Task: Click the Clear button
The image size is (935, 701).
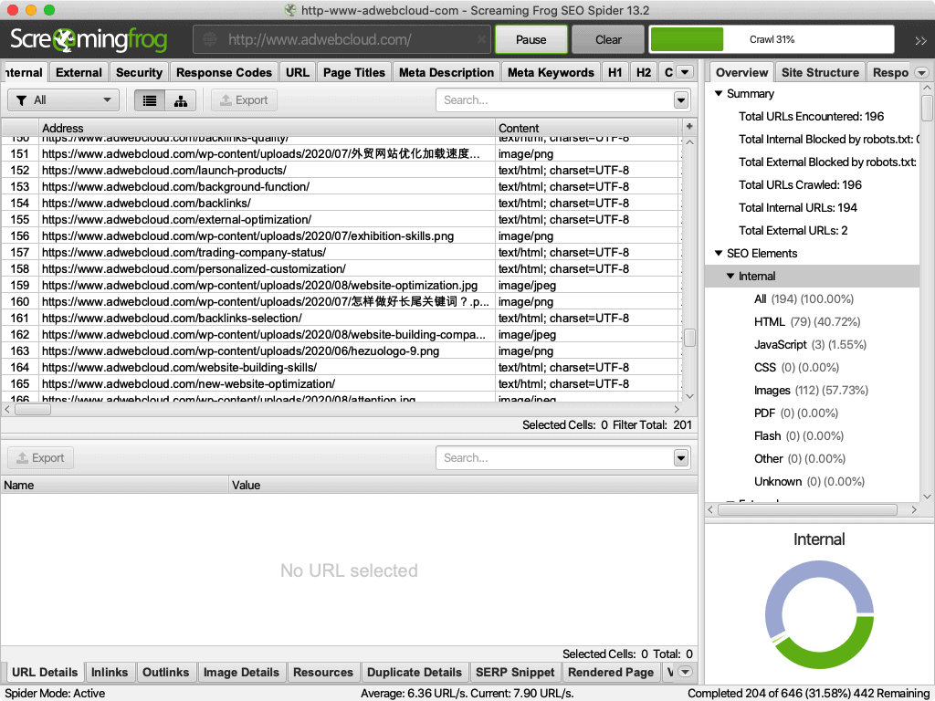Action: 608,39
